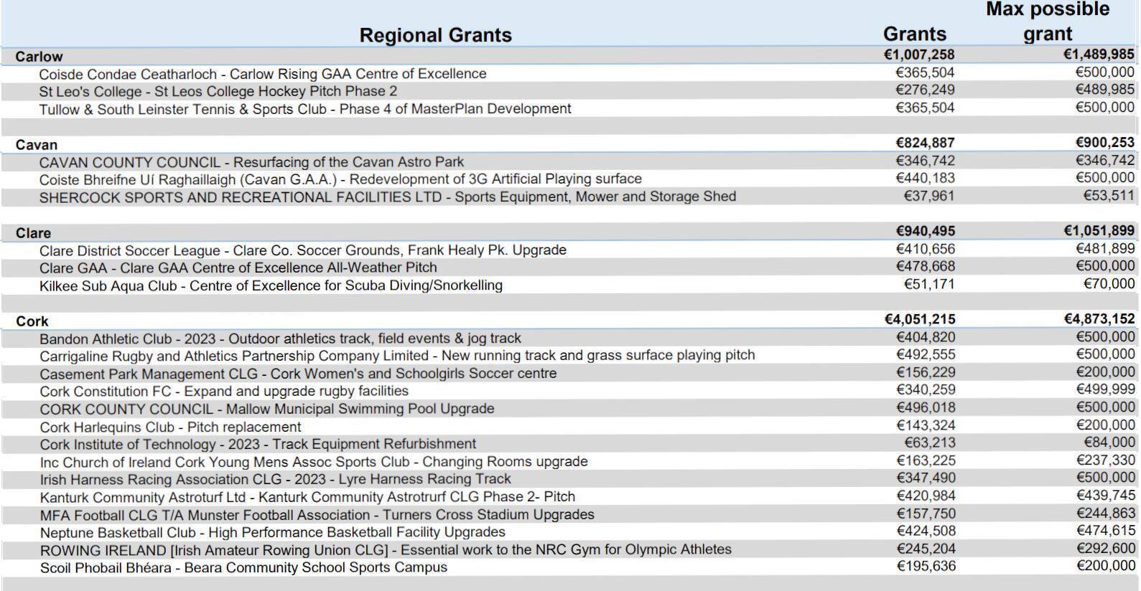Select the Tullow & South Leinster Tennis entry
The height and width of the screenshot is (591, 1141).
[x=305, y=109]
